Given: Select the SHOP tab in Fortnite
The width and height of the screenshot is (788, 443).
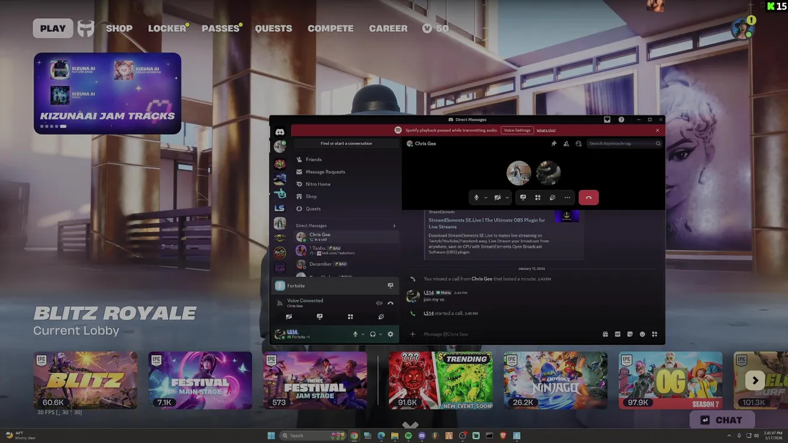Looking at the screenshot, I should tap(119, 28).
